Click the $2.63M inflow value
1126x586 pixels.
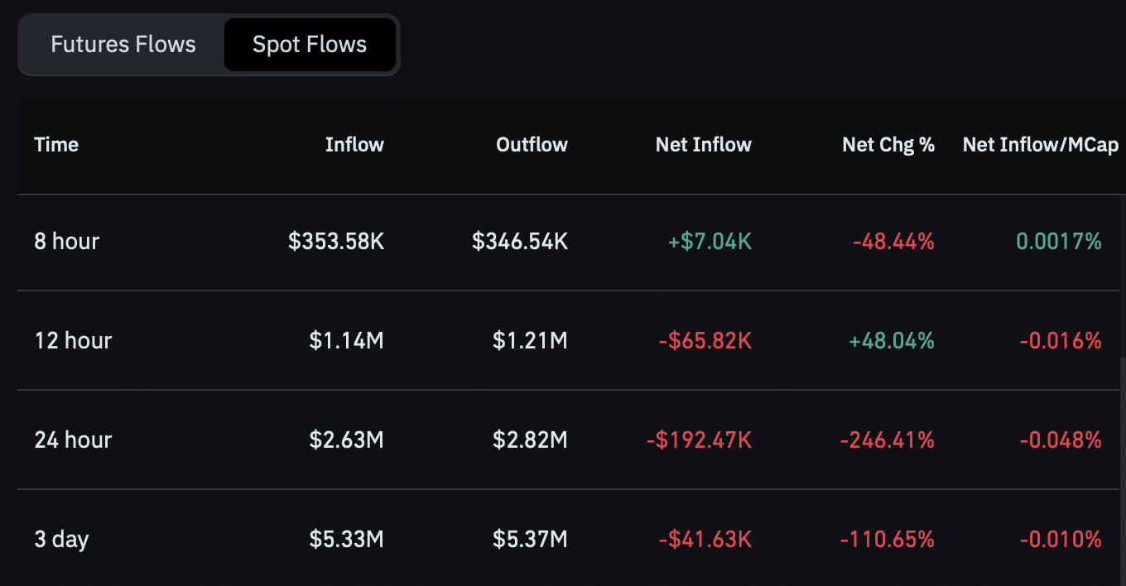(x=347, y=440)
